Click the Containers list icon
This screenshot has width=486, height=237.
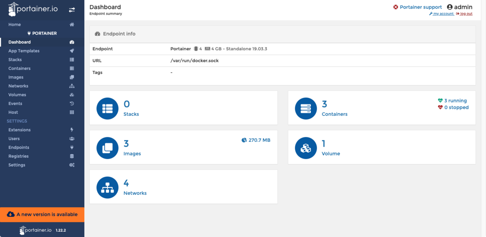click(x=72, y=68)
